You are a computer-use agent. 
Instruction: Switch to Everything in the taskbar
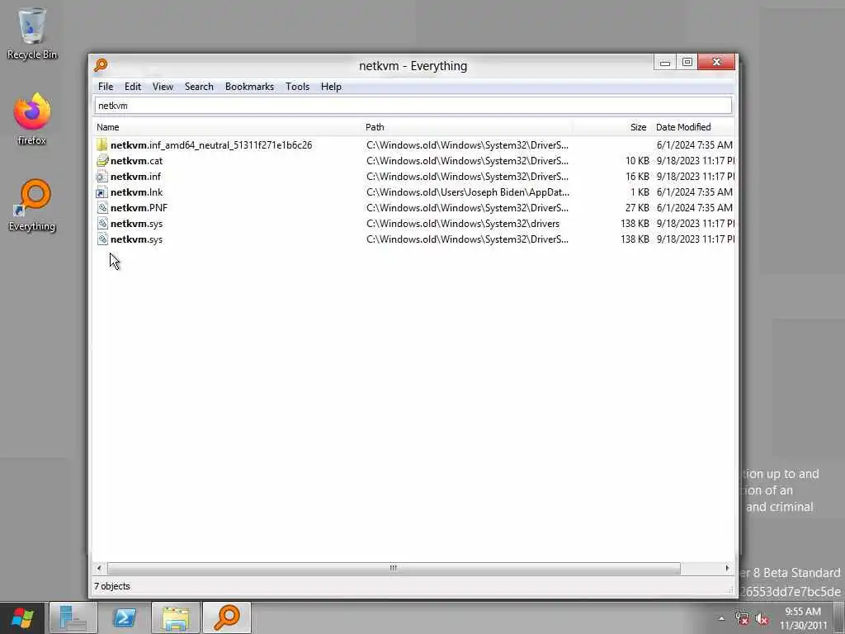point(227,617)
